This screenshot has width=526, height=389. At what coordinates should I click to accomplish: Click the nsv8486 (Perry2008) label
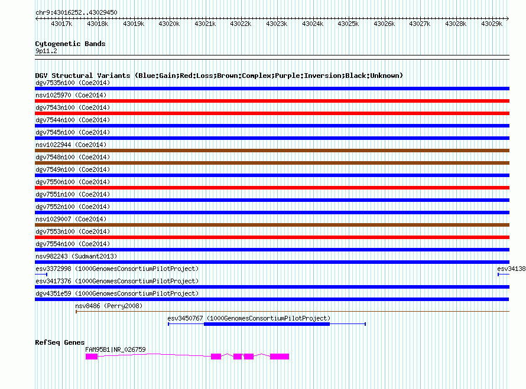pyautogui.click(x=109, y=306)
